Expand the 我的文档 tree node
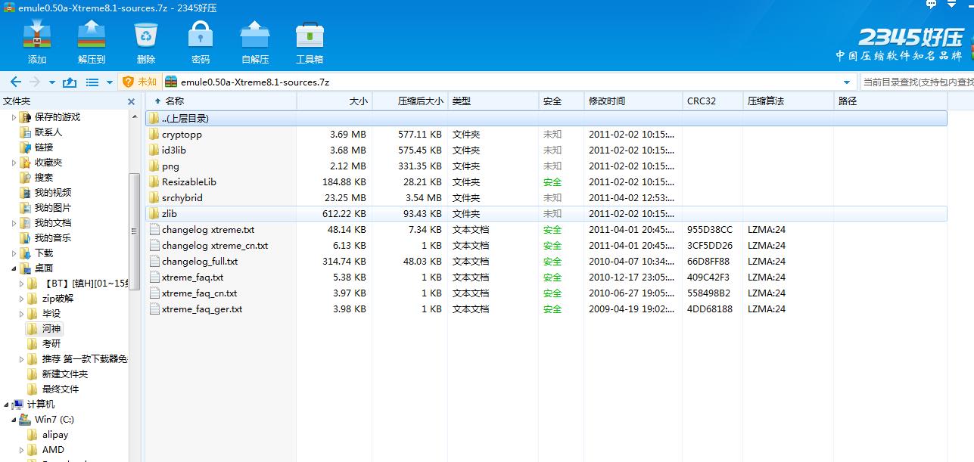 (14, 223)
